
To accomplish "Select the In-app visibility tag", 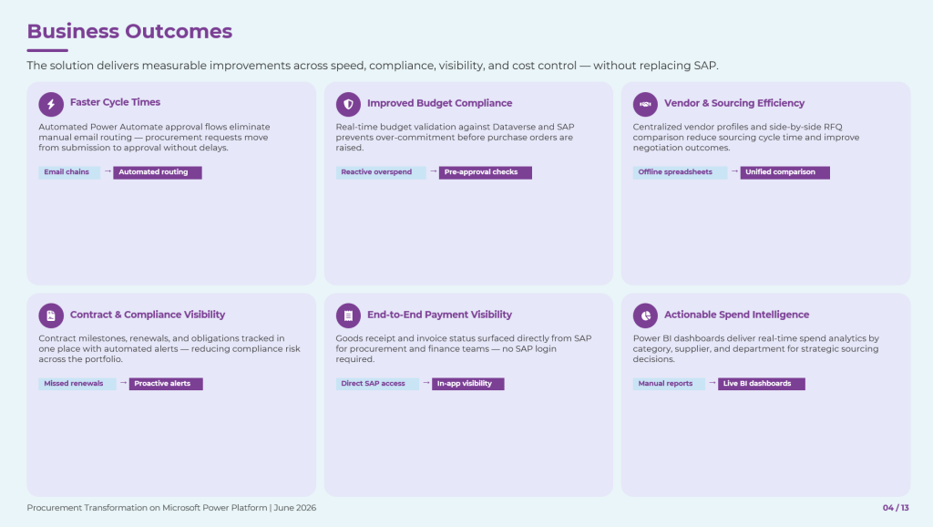I will (468, 384).
